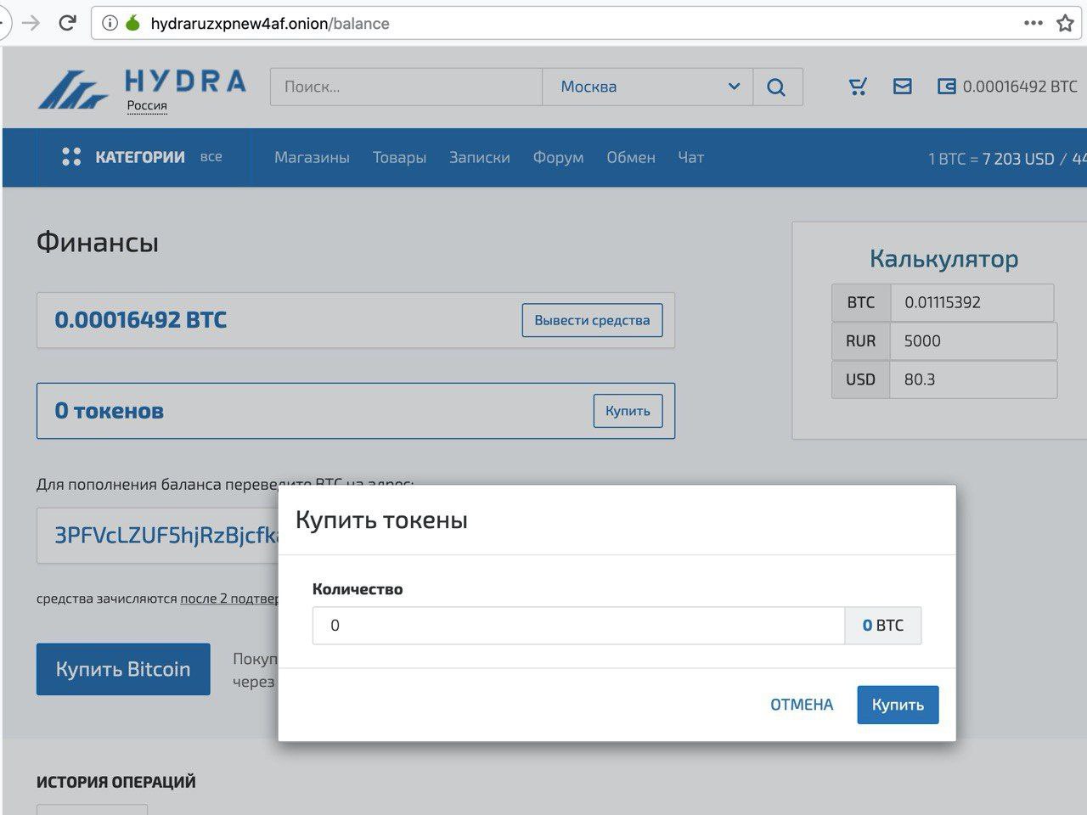Open the Записки menu item
The height and width of the screenshot is (815, 1087).
[480, 157]
